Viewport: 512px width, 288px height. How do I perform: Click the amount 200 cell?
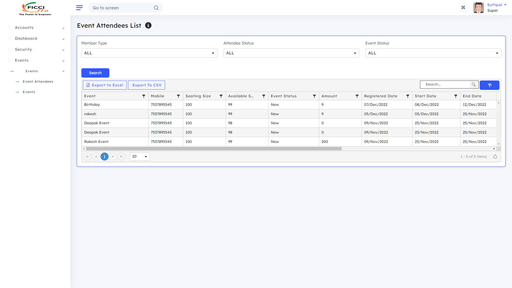tap(340, 142)
